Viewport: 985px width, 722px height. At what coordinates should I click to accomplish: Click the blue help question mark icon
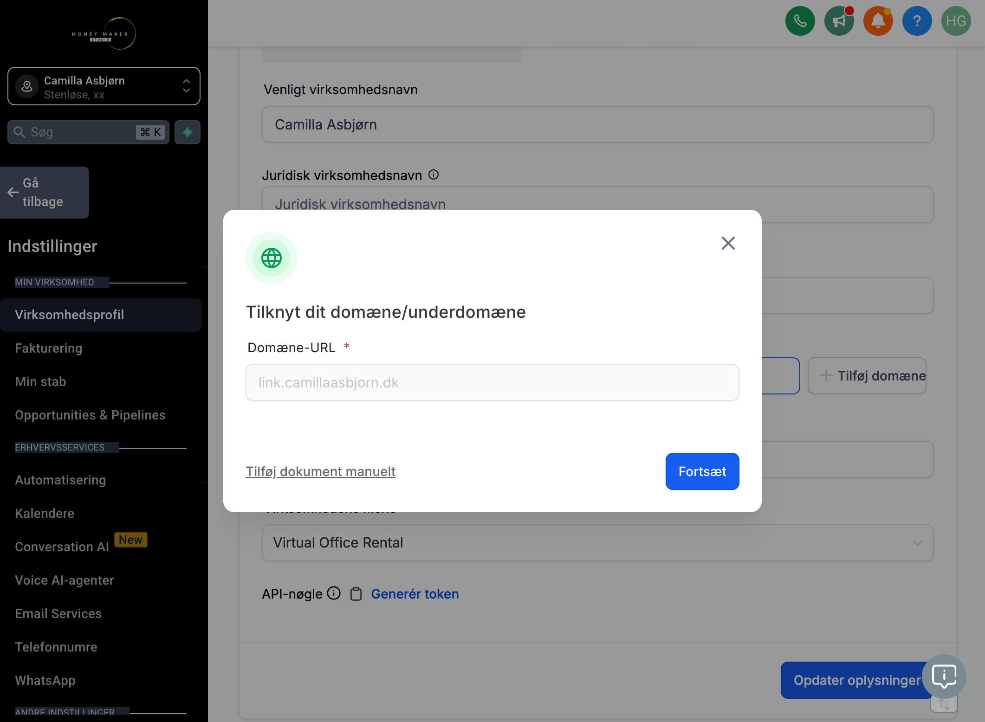(x=917, y=21)
